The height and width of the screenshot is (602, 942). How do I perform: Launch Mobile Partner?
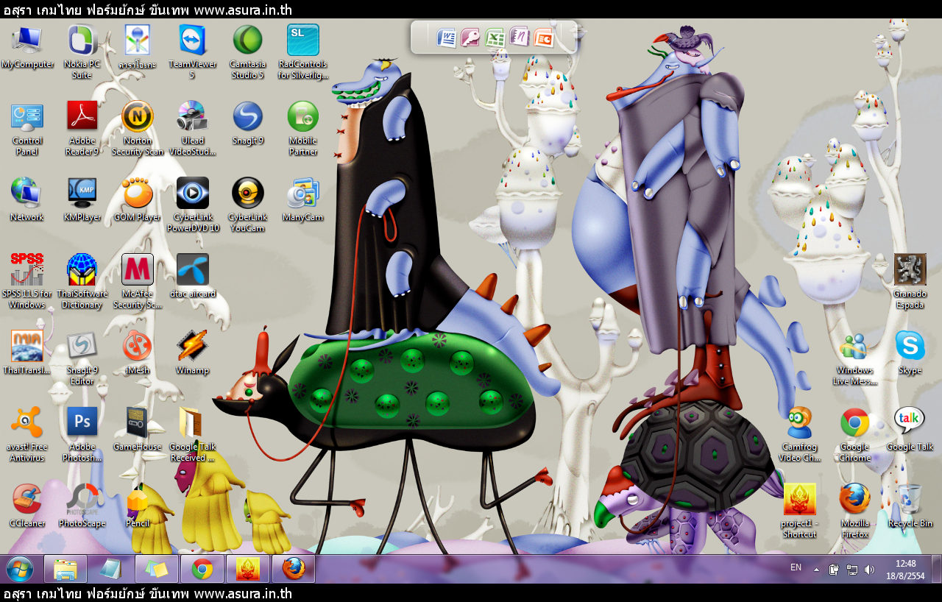[302, 129]
